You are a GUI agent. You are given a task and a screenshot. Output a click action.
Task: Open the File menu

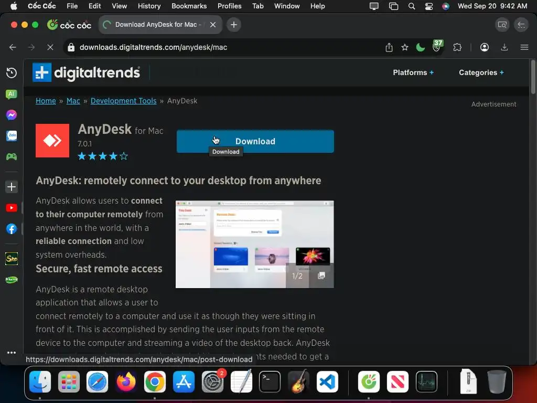tap(72, 6)
